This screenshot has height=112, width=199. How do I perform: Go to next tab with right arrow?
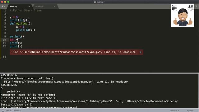pyautogui.click(x=4, y=6)
